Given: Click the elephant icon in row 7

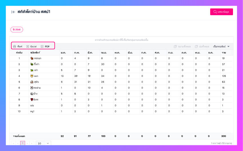Looking at the screenshot, I should point(32,94).
